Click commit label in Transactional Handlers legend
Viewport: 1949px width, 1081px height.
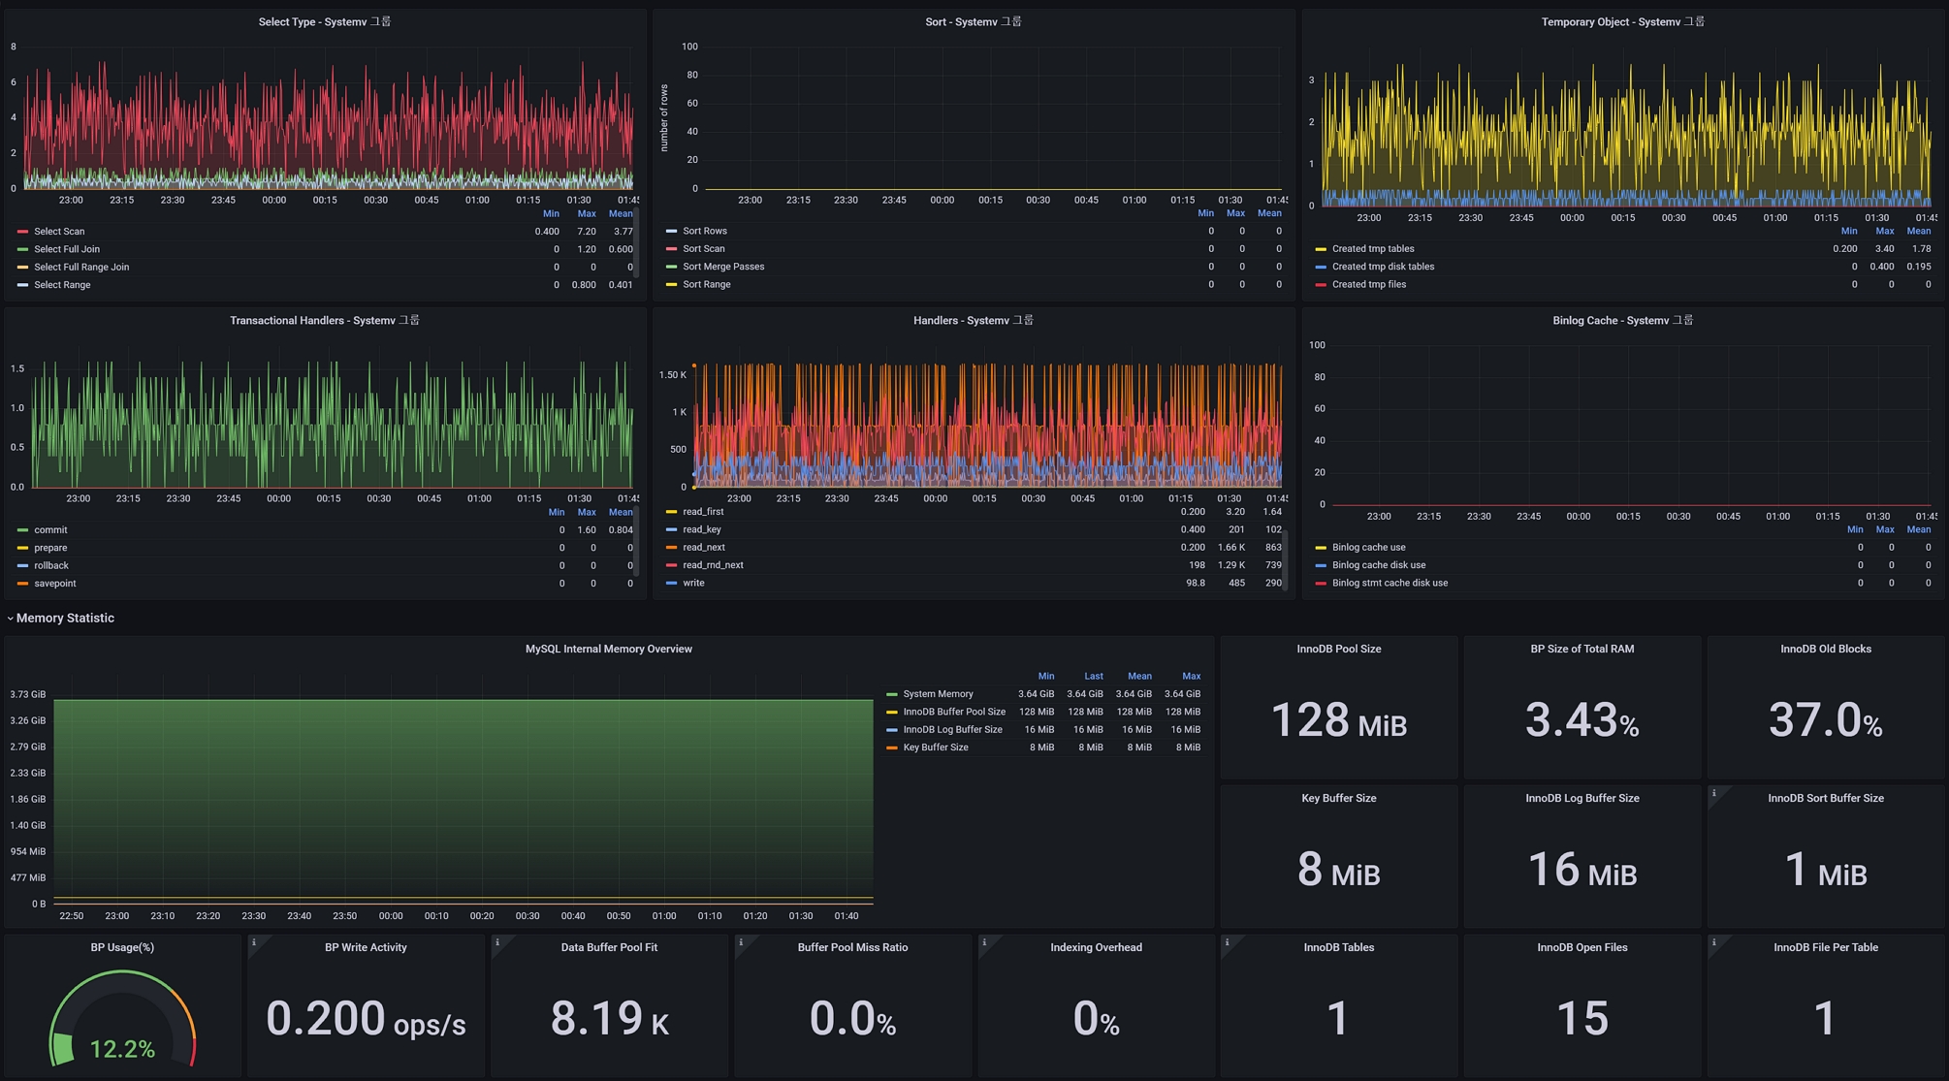coord(50,530)
